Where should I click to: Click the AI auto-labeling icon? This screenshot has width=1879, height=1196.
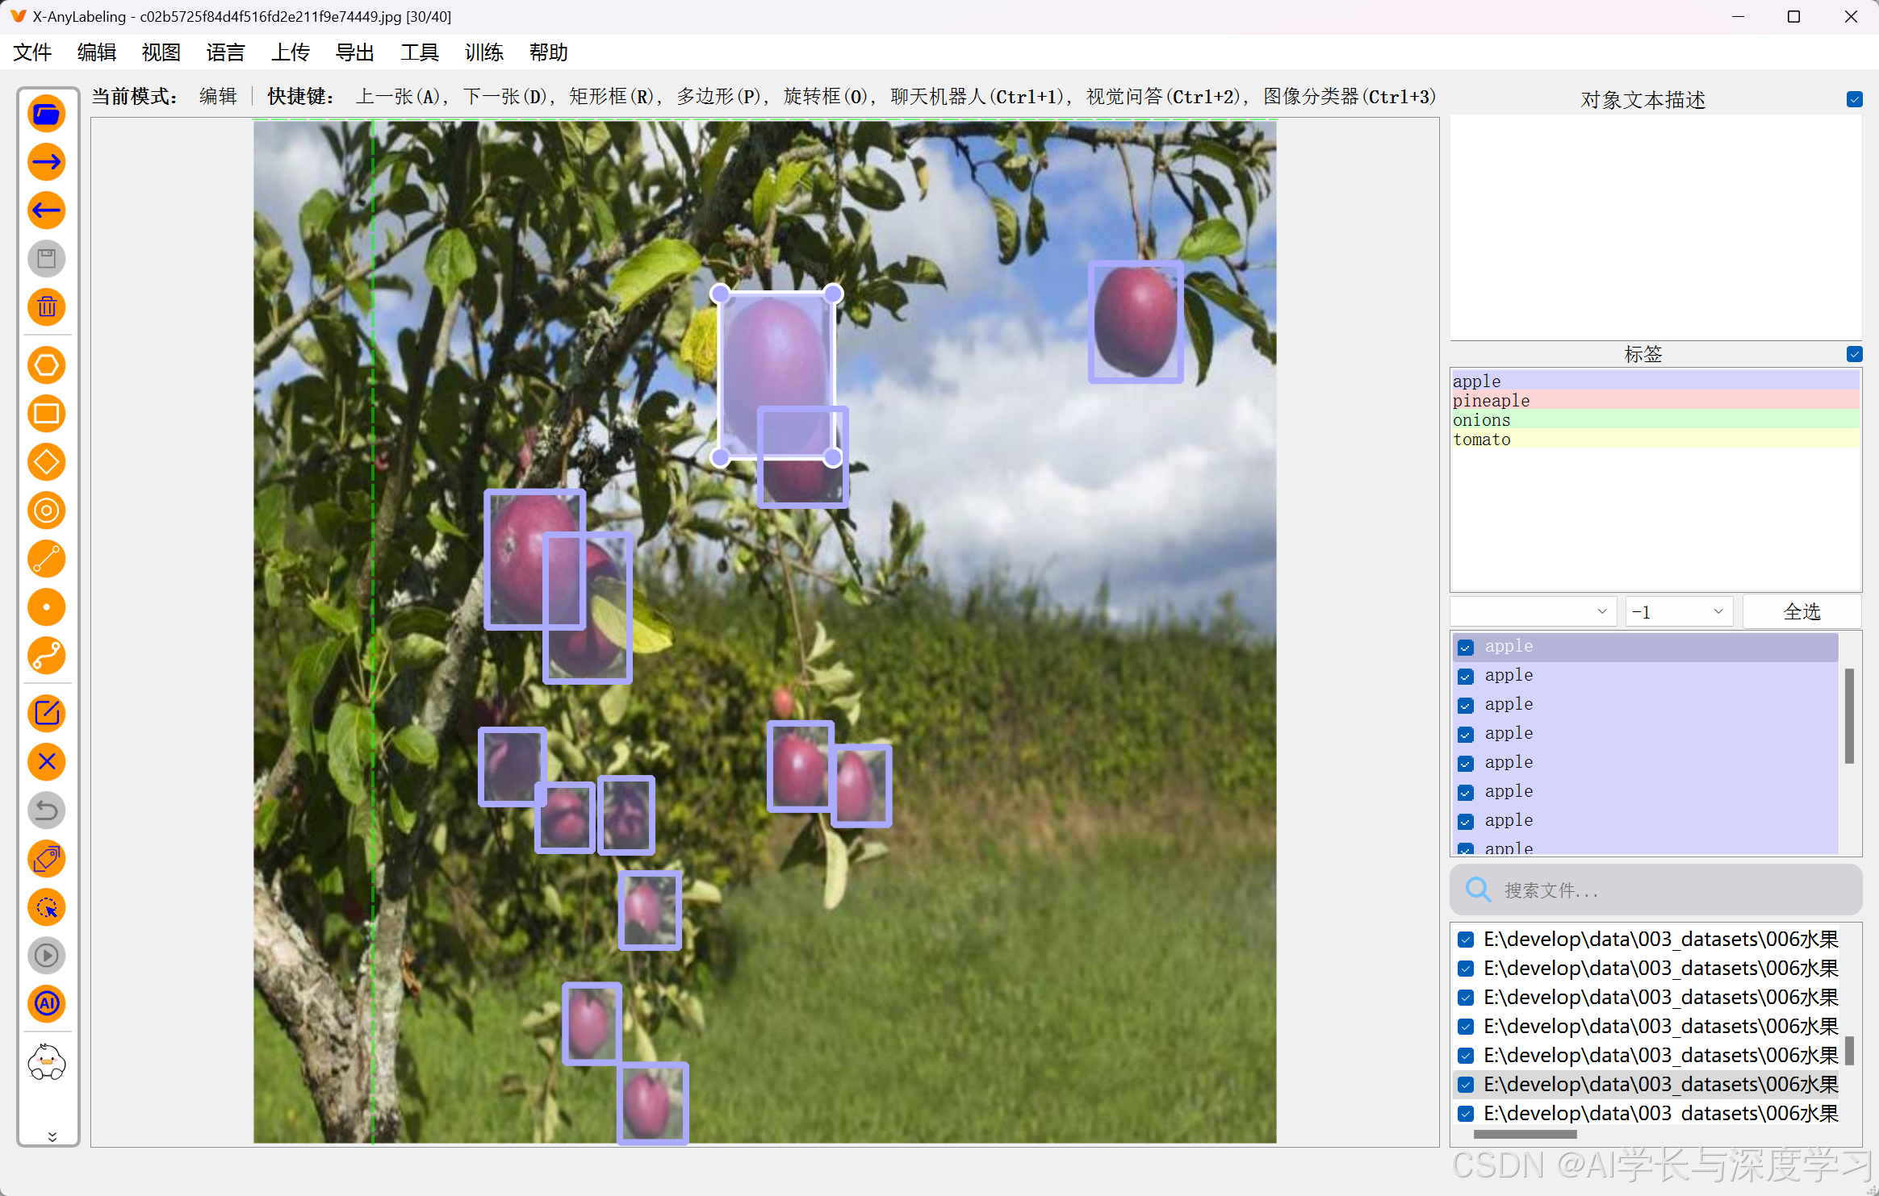pyautogui.click(x=47, y=1004)
